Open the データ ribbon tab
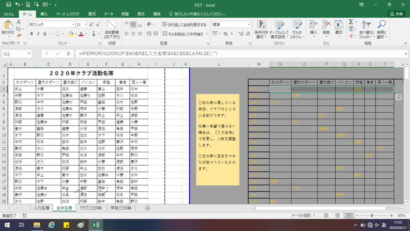Viewport: 410px width, 231px height. pos(109,14)
